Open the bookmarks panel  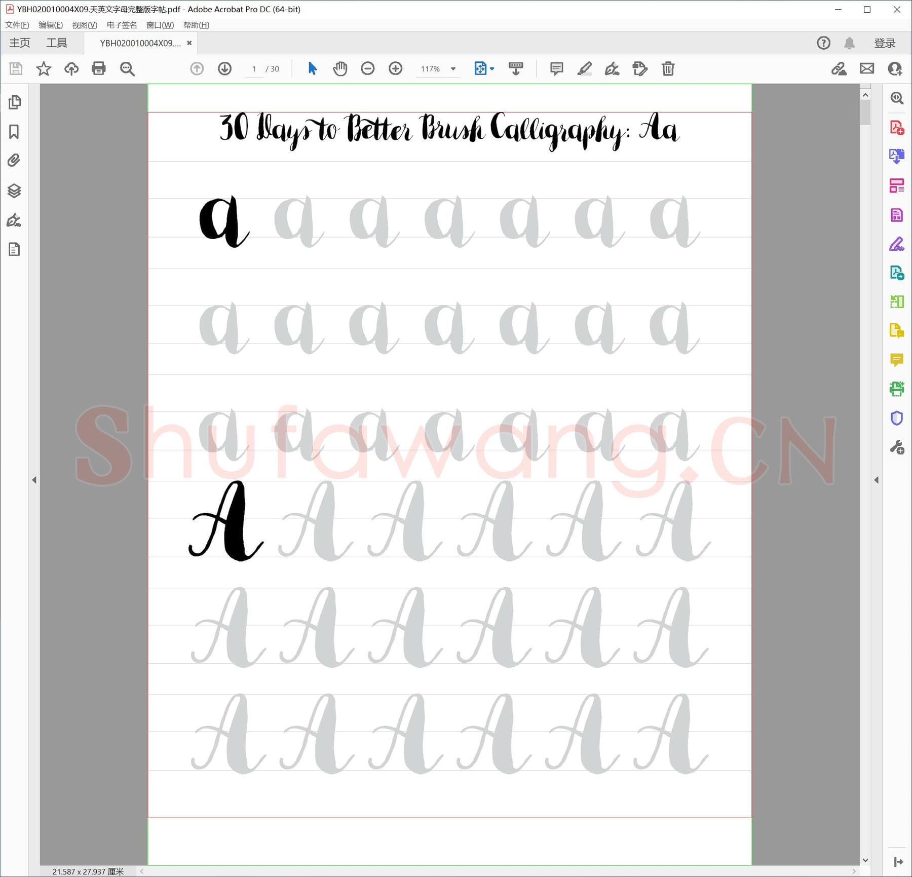[x=14, y=132]
